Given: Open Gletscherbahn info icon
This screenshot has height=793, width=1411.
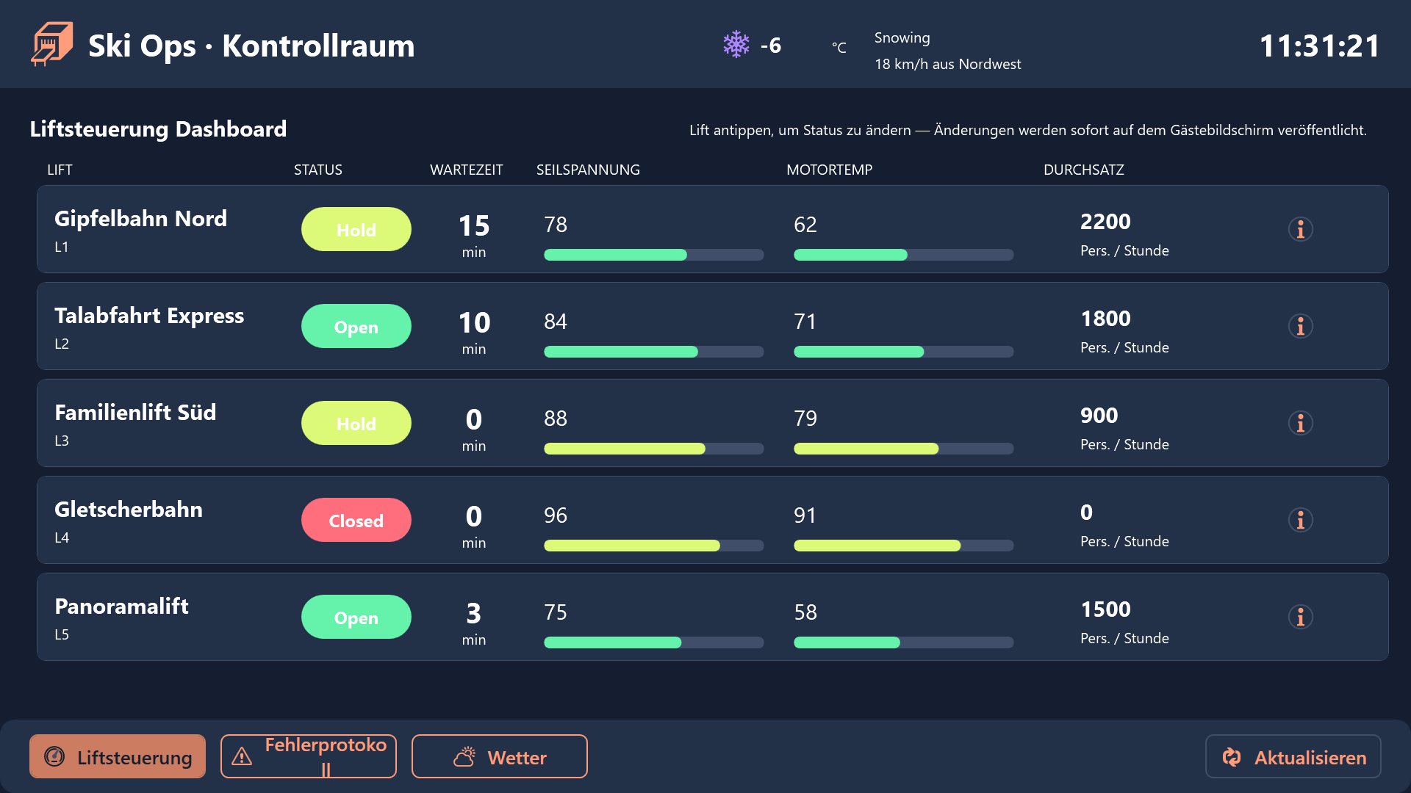Looking at the screenshot, I should [x=1300, y=520].
